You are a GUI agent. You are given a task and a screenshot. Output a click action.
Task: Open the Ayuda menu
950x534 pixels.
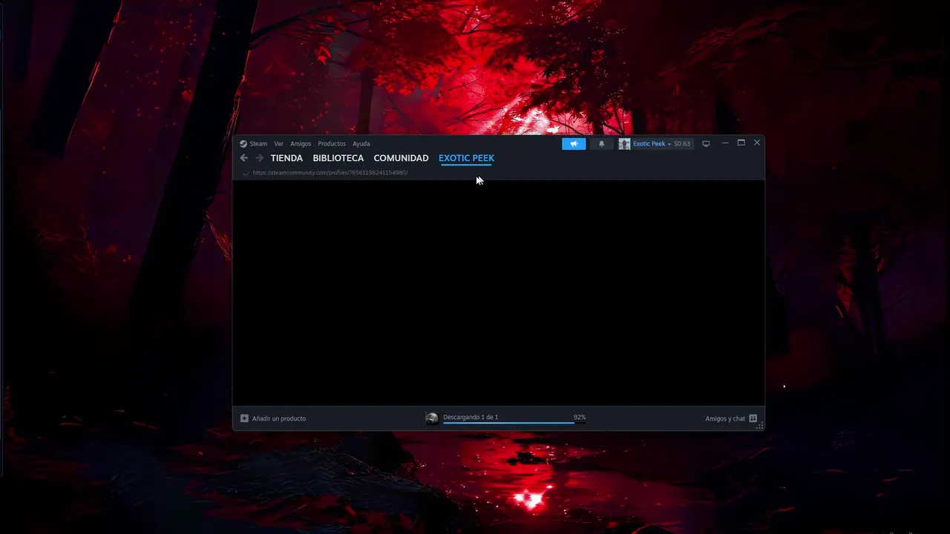(361, 144)
